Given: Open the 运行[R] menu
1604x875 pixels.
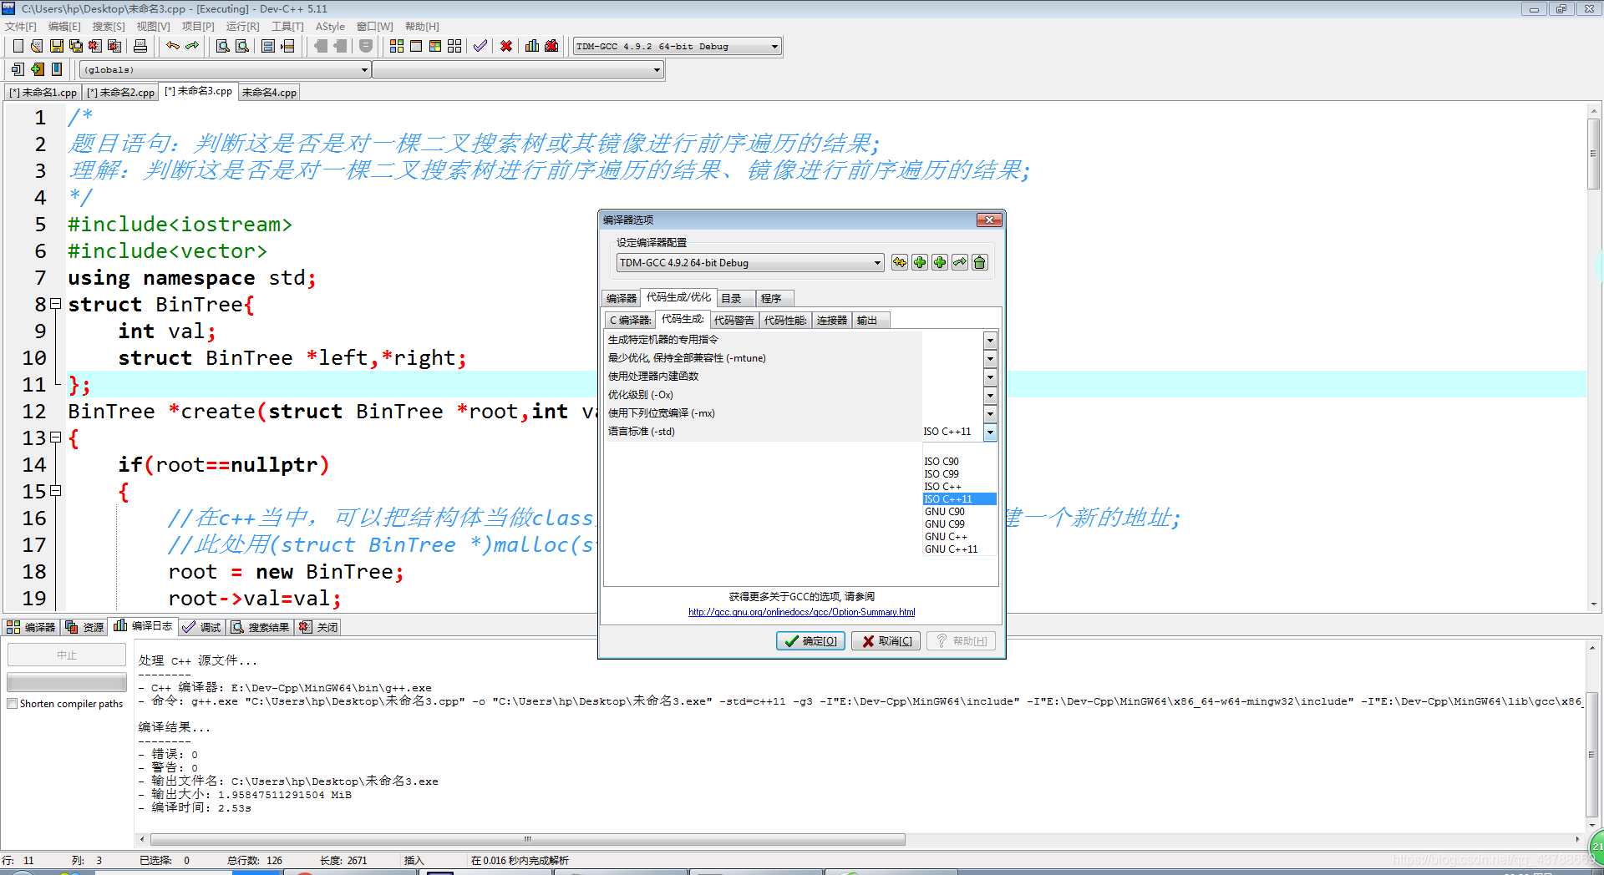Looking at the screenshot, I should click(x=242, y=27).
